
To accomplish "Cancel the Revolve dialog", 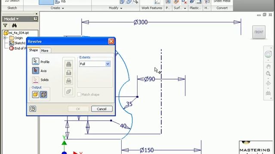I will coord(102,109).
